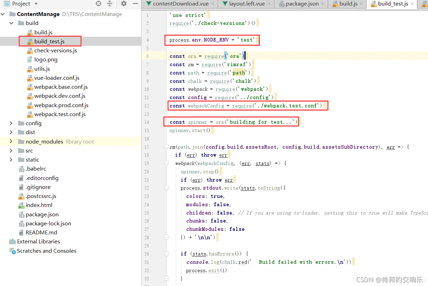Click the index.html file icon

pos(21,205)
